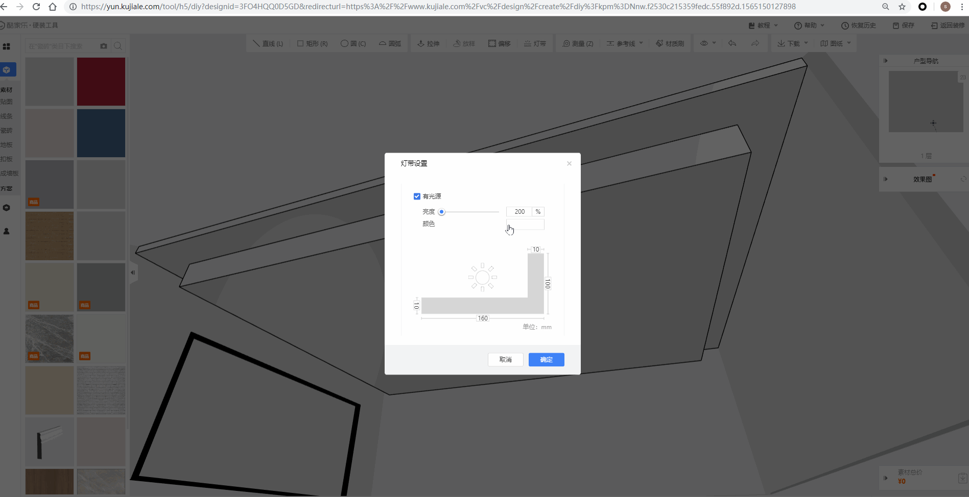
Task: Open the eye visibility dropdown
Action: point(707,43)
